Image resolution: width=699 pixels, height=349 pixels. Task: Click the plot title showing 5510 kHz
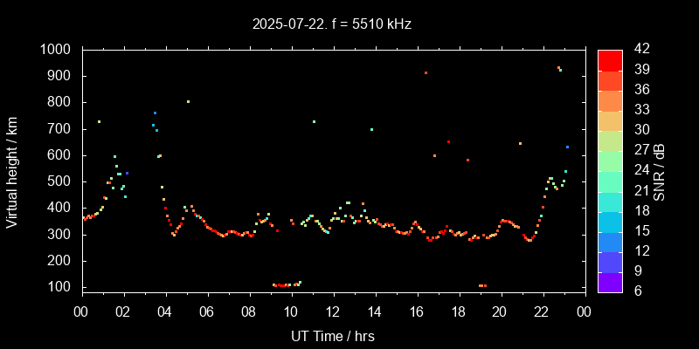349,24
